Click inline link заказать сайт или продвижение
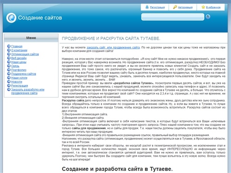 point(113,48)
